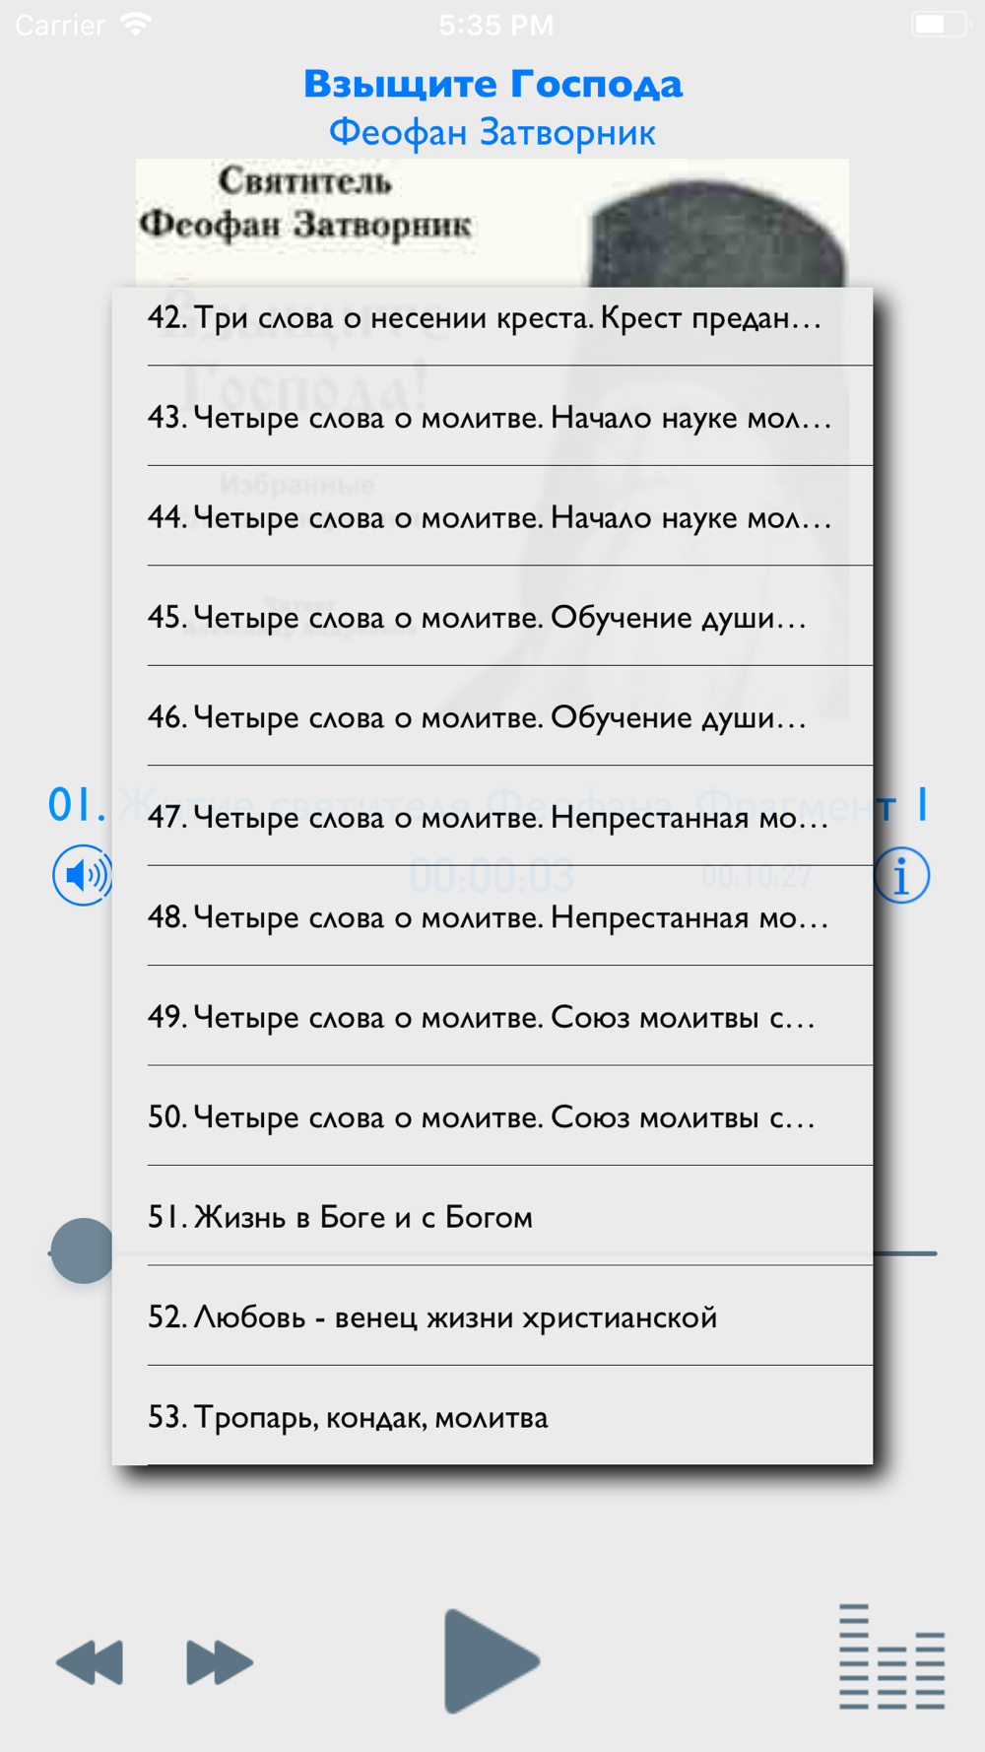
Task: Tap the 5:35 PM status bar clock
Action: 496,25
